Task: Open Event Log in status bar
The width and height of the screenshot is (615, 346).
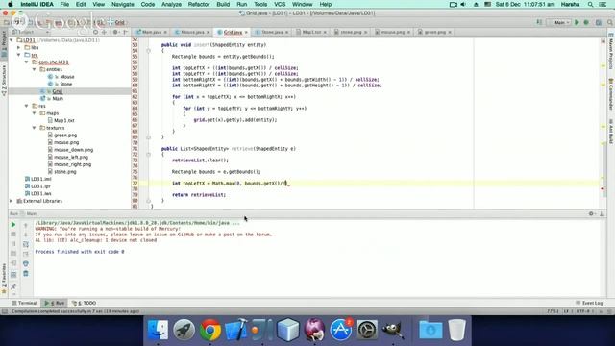Action: point(589,303)
